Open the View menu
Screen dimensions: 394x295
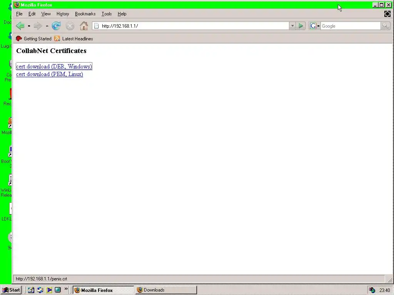coord(46,14)
